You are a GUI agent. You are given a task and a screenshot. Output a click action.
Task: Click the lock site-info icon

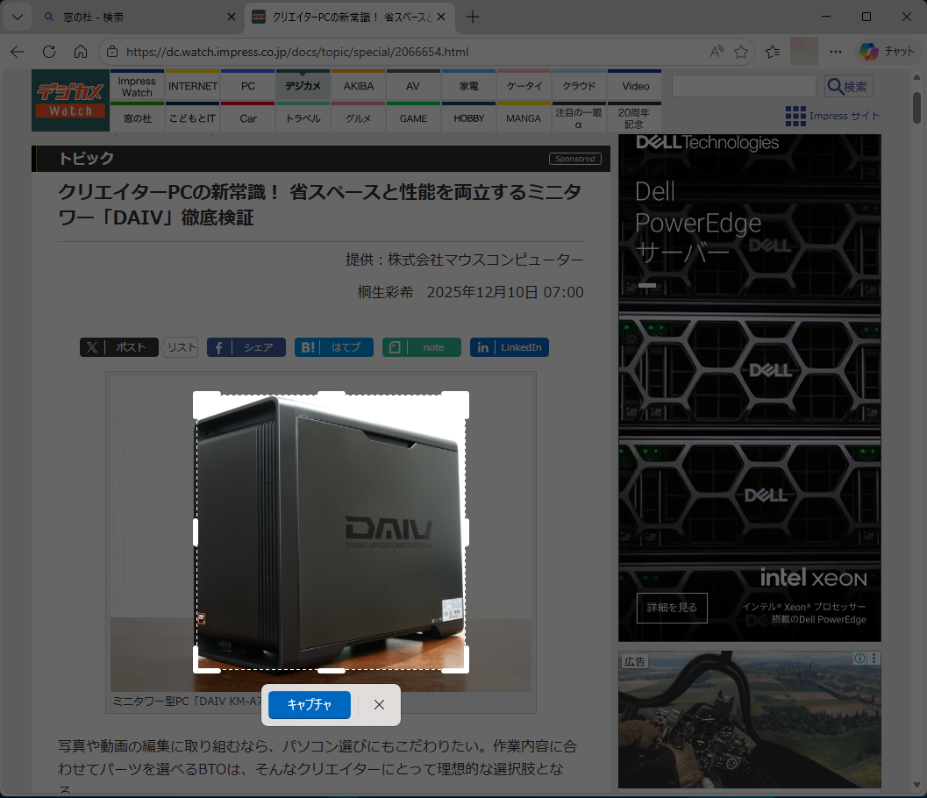[111, 52]
